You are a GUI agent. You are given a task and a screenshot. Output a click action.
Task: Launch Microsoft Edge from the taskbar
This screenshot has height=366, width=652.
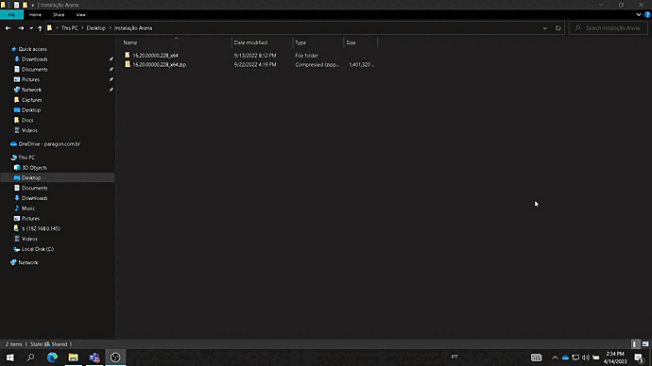pos(52,358)
